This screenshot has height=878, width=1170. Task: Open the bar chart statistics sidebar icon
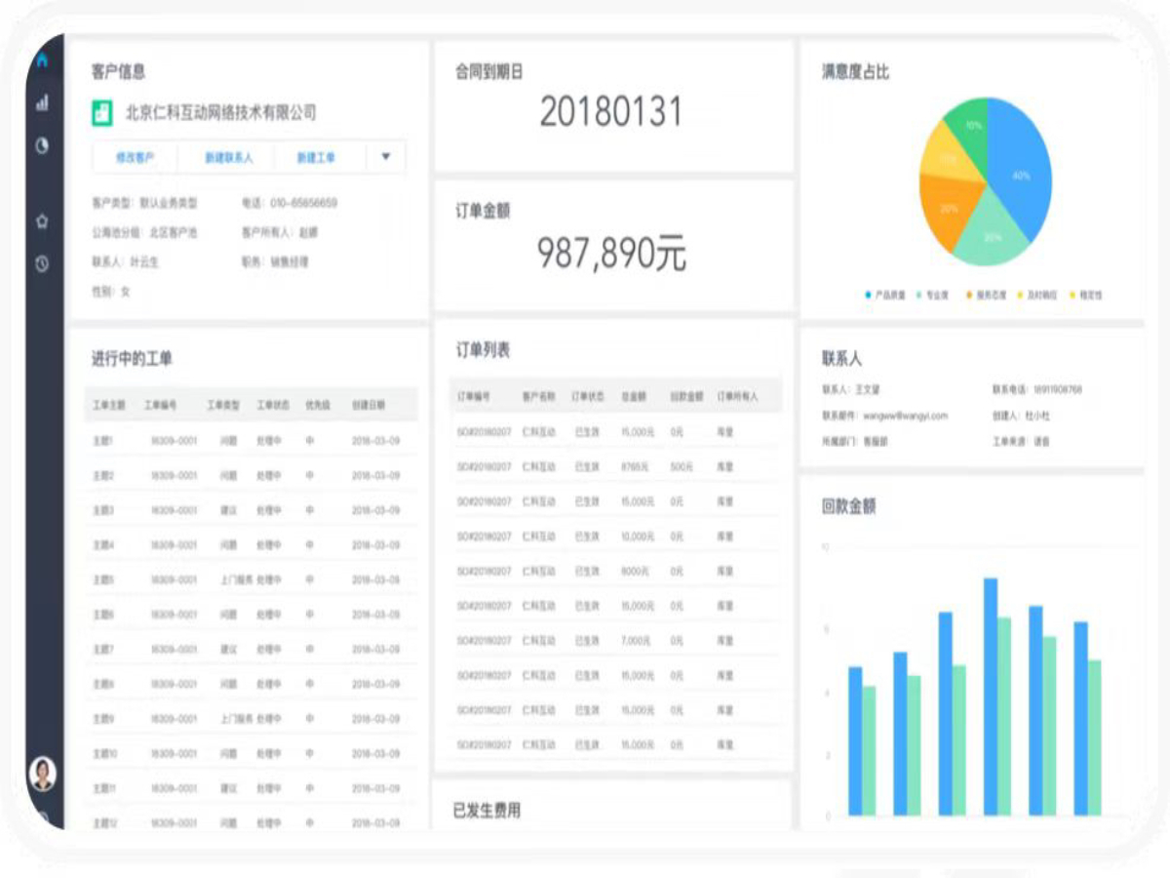42,103
